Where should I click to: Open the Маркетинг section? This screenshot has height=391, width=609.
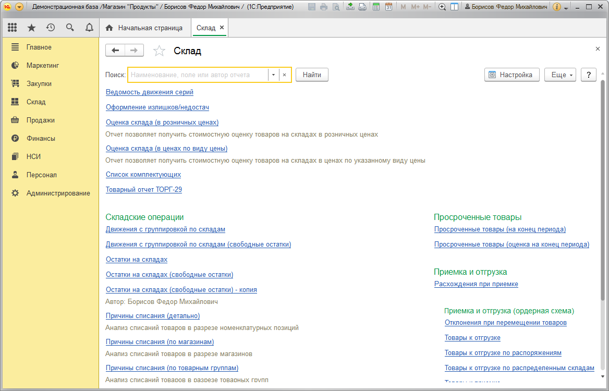[43, 65]
